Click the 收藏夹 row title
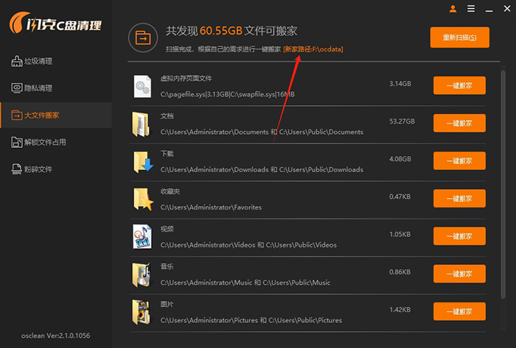This screenshot has width=516, height=348. 170,191
